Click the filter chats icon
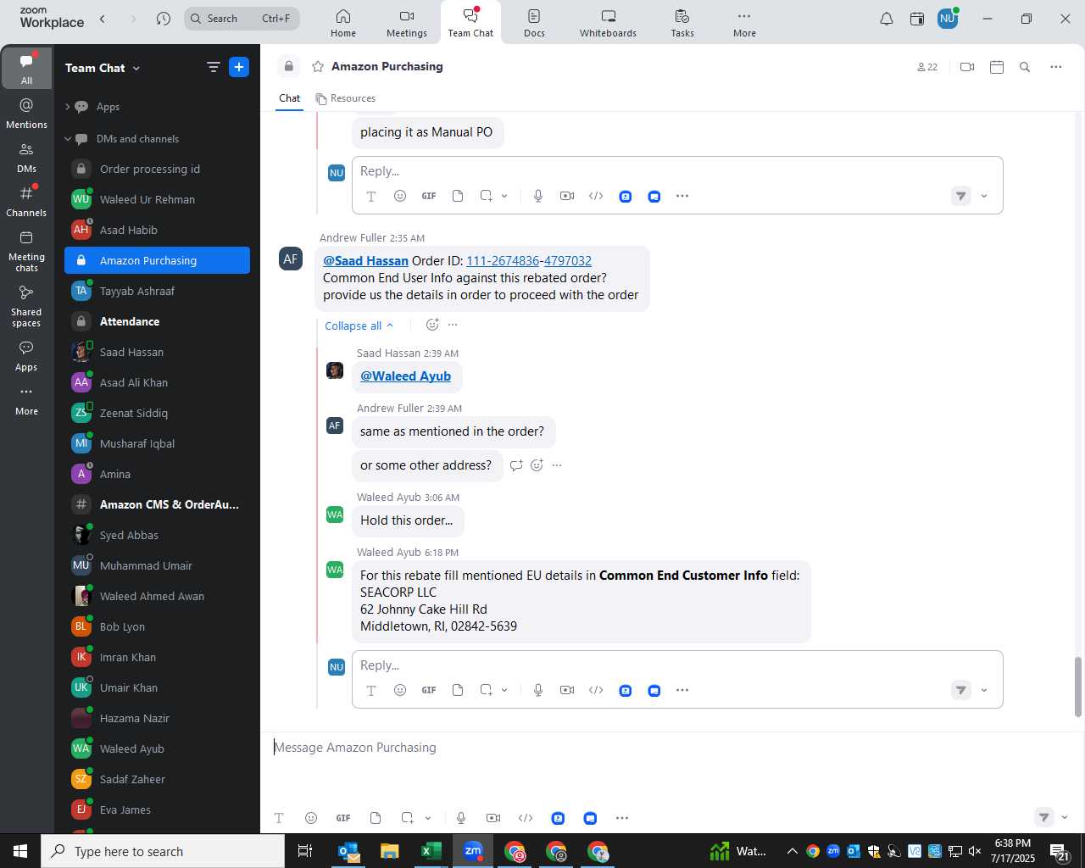Viewport: 1085px width, 868px height. tap(214, 67)
